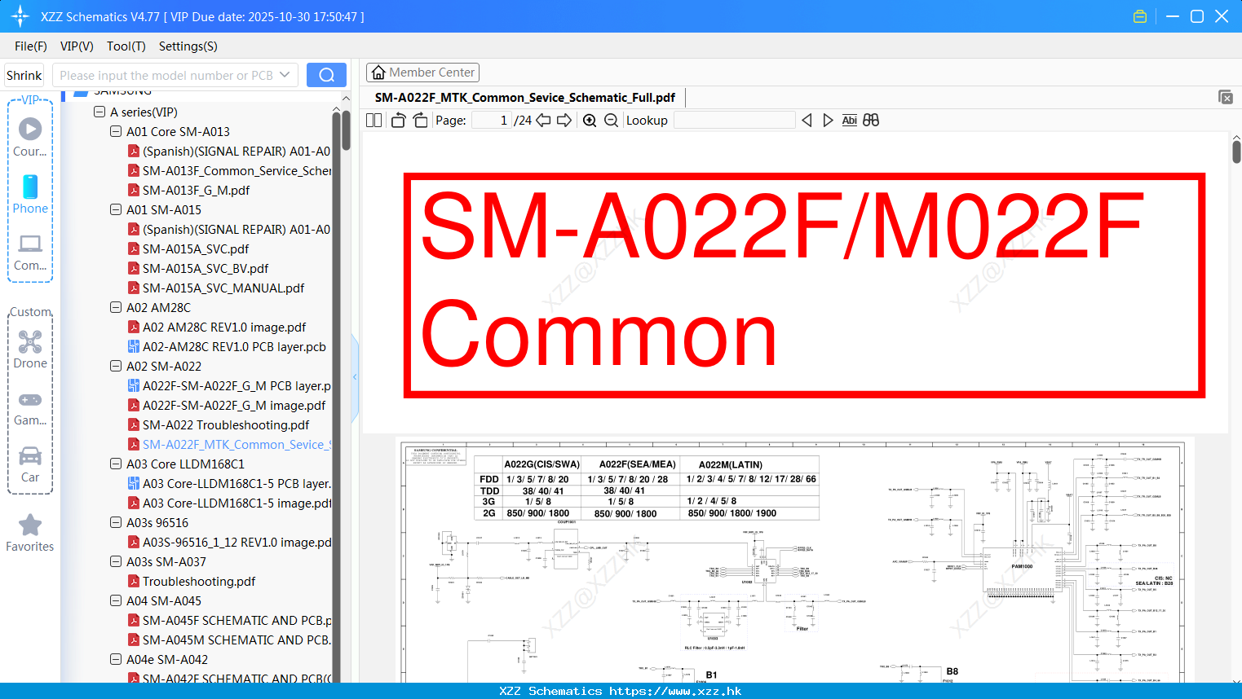
Task: Toggle two-page view icon
Action: point(374,121)
